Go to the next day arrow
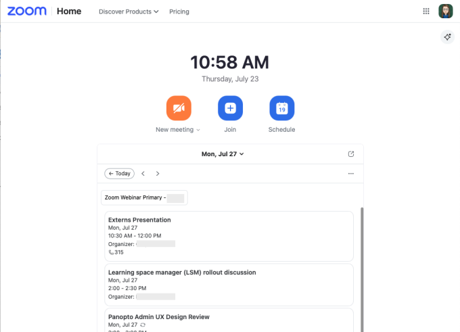The image size is (460, 332). point(158,174)
